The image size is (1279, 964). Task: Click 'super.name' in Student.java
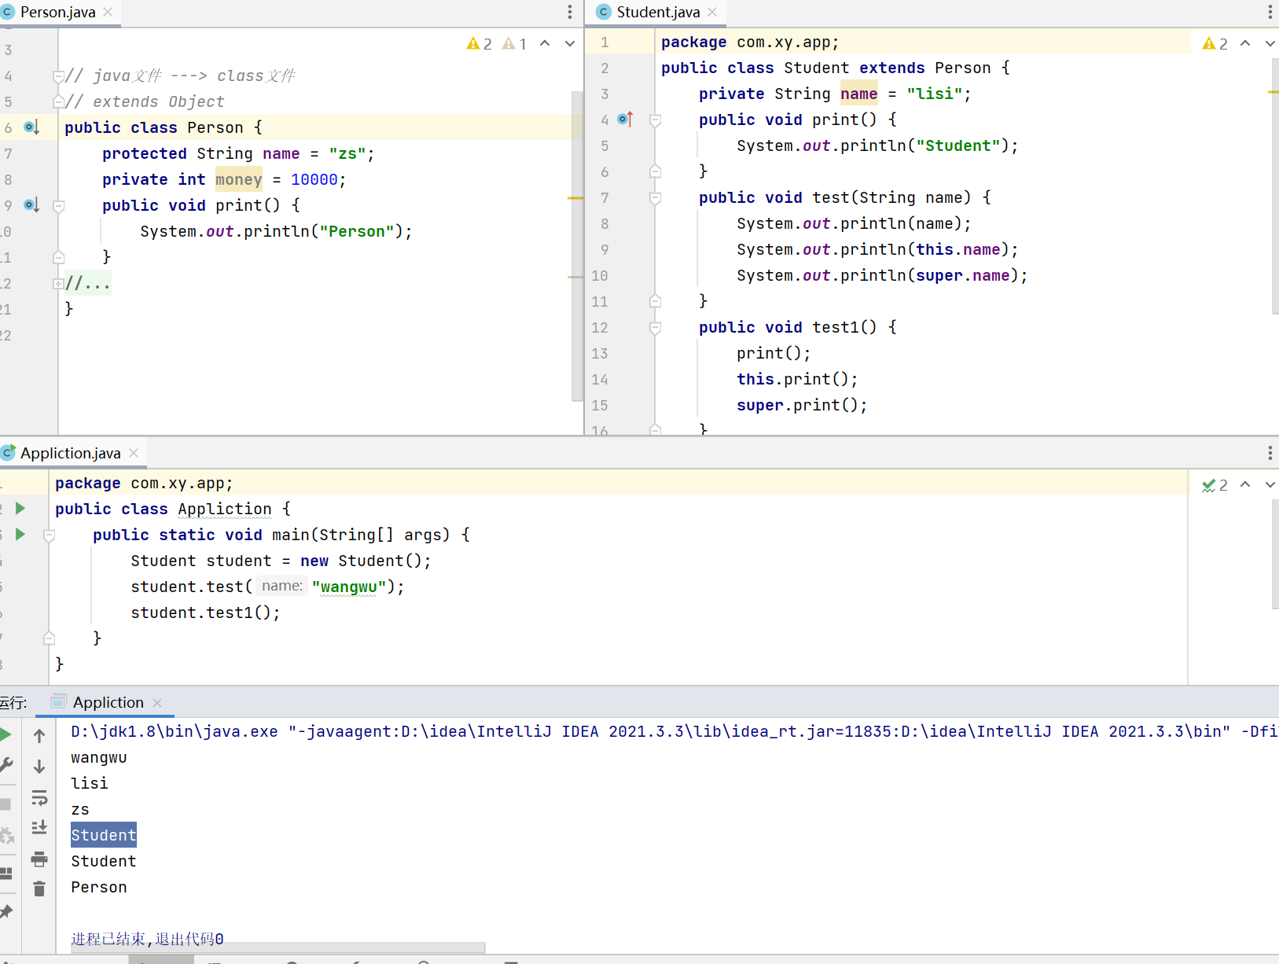[963, 275]
